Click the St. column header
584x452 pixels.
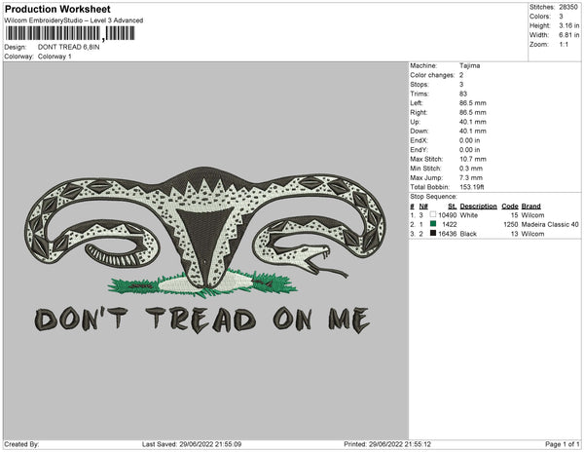pos(453,207)
